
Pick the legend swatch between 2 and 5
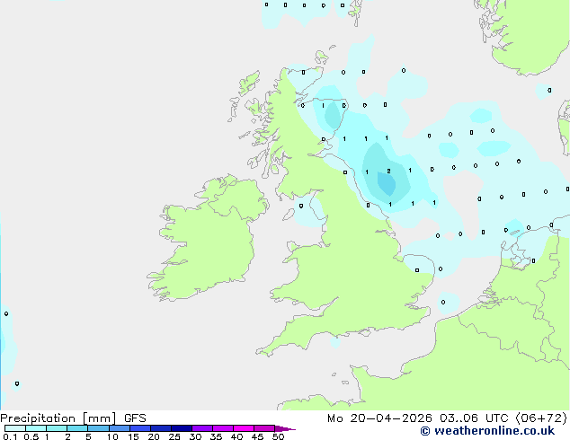(77, 428)
